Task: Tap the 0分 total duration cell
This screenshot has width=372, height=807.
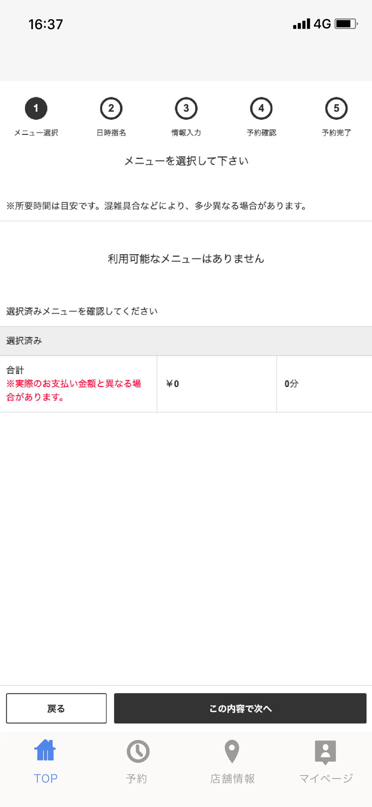Action: pos(324,384)
